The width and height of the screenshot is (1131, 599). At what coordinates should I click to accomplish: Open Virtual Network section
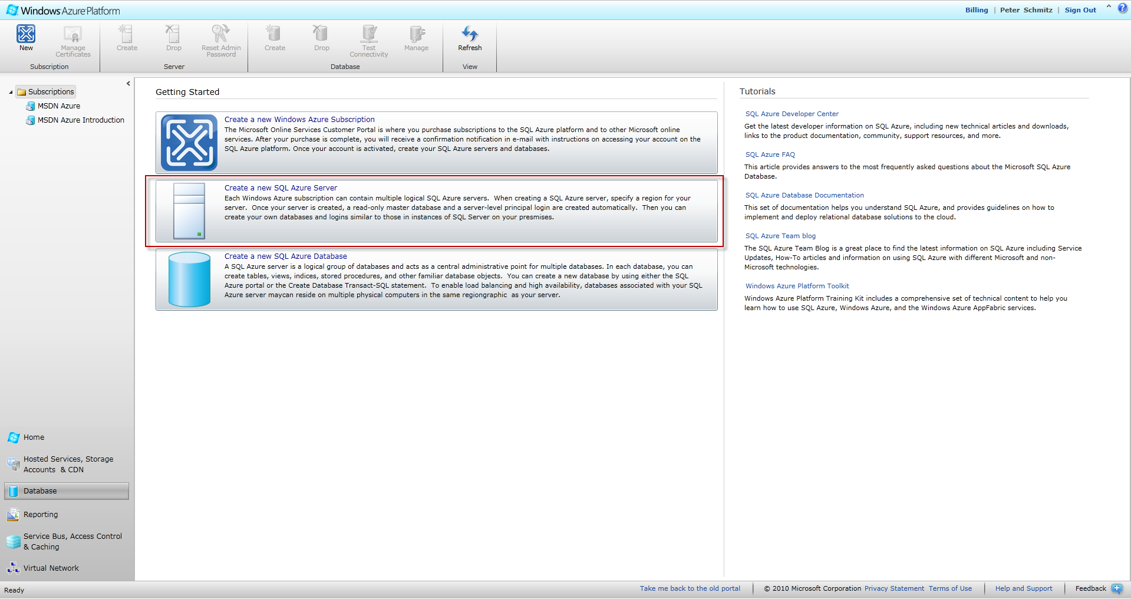click(51, 568)
